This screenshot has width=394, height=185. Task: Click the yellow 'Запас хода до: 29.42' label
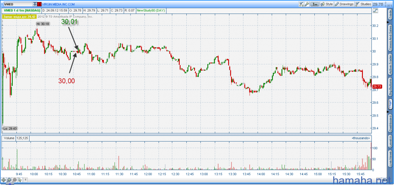click(x=20, y=16)
